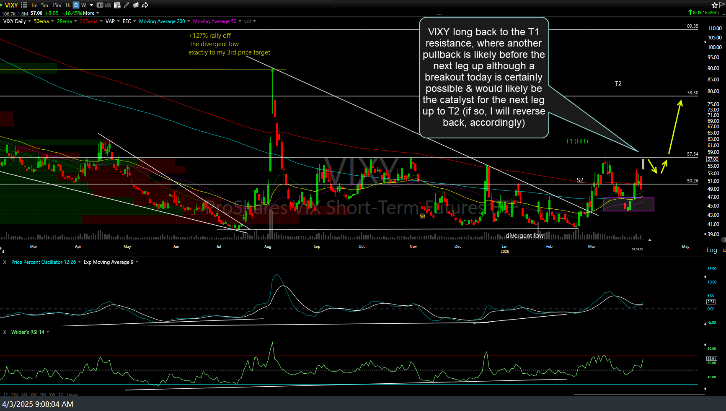Viewport: 726px width, 411px height.
Task: Select the 1h timeframe
Action: [x=68, y=5]
